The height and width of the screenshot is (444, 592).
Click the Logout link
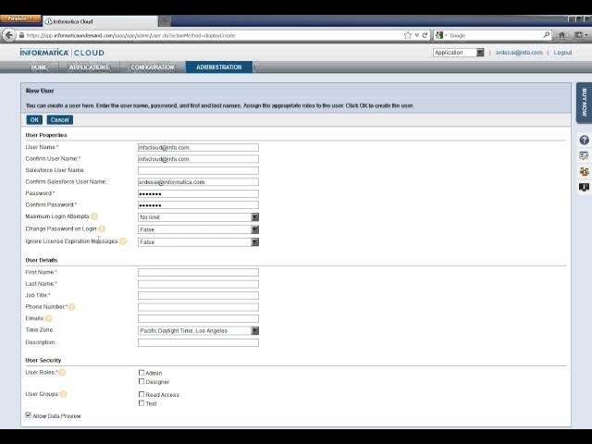click(x=562, y=53)
